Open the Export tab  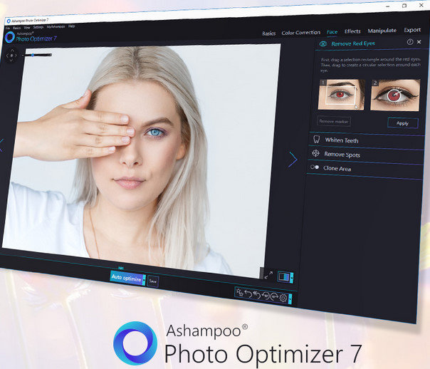click(x=412, y=30)
